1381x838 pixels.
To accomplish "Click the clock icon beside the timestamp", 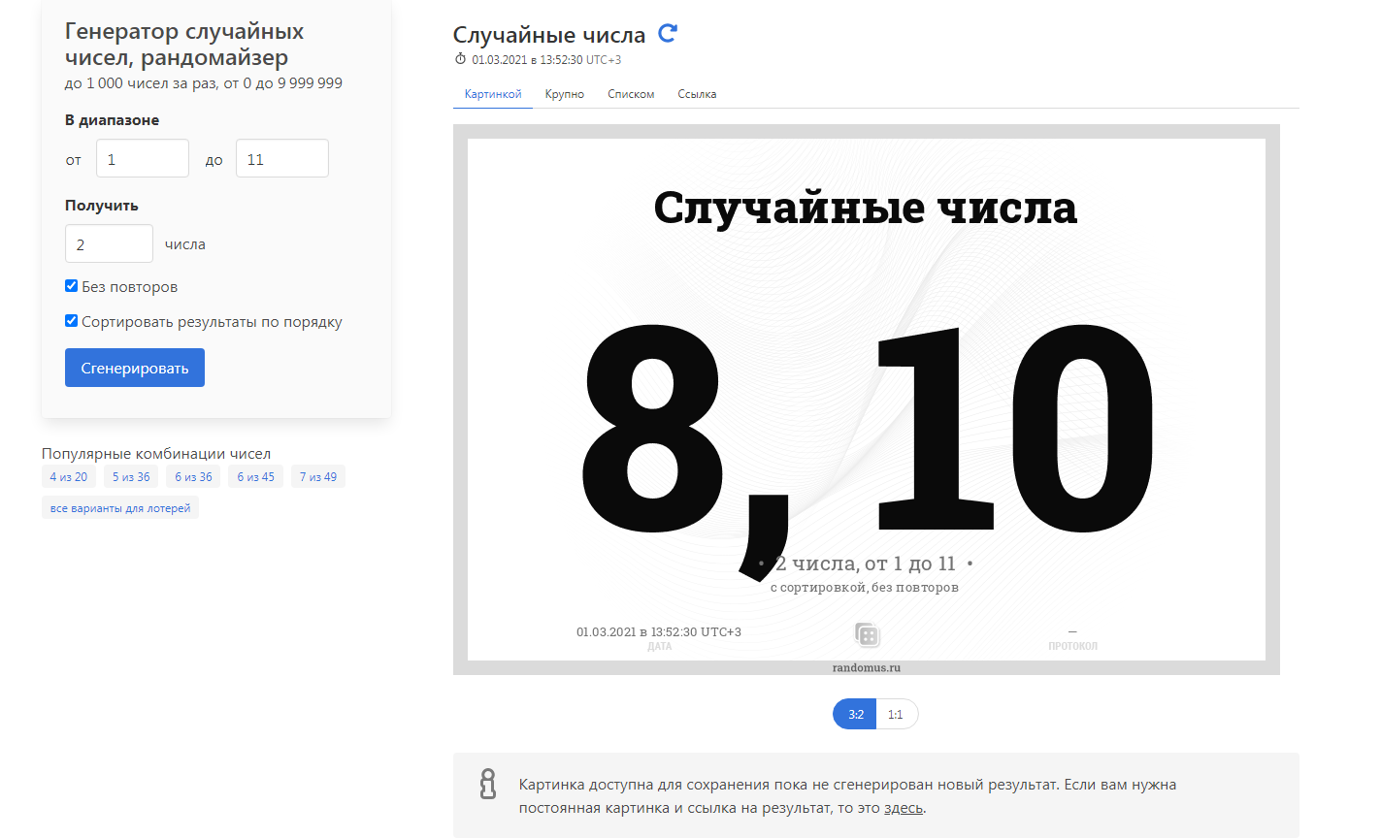I will coord(459,59).
